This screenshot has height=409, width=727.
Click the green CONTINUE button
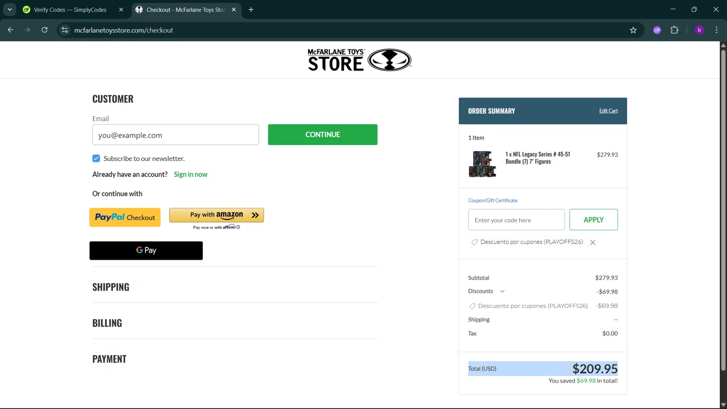tap(323, 135)
